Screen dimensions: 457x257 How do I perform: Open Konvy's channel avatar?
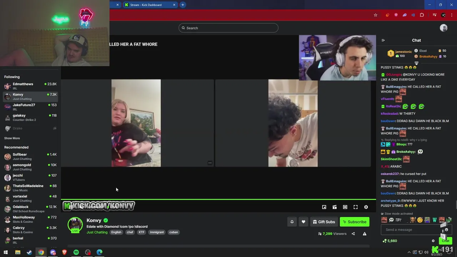tap(75, 225)
